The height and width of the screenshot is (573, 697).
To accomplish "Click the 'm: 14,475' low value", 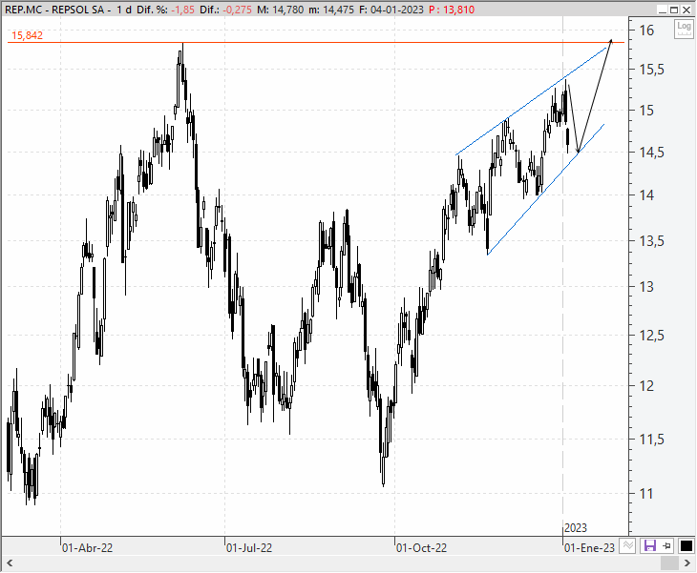I will pyautogui.click(x=331, y=10).
